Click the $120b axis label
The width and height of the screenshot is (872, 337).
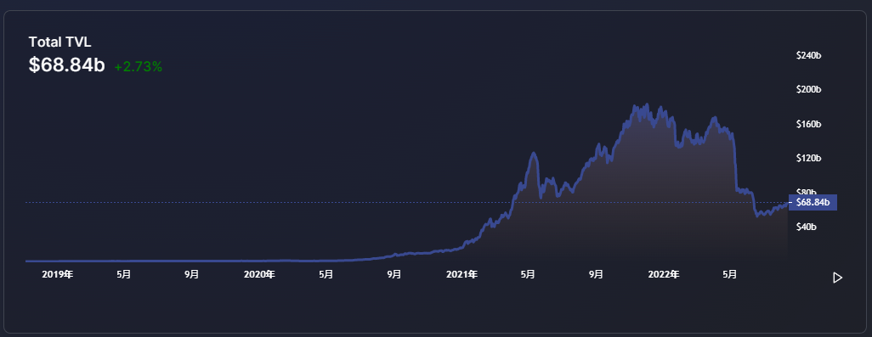(808, 158)
